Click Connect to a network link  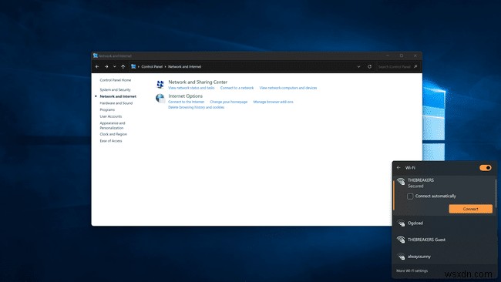click(237, 88)
